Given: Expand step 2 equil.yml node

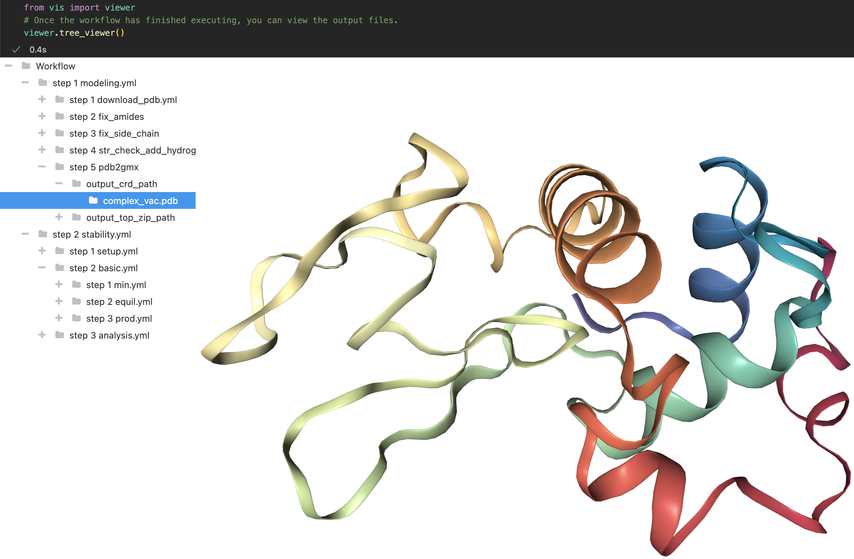Looking at the screenshot, I should point(59,301).
